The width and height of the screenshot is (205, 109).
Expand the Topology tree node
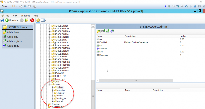click(x=47, y=104)
